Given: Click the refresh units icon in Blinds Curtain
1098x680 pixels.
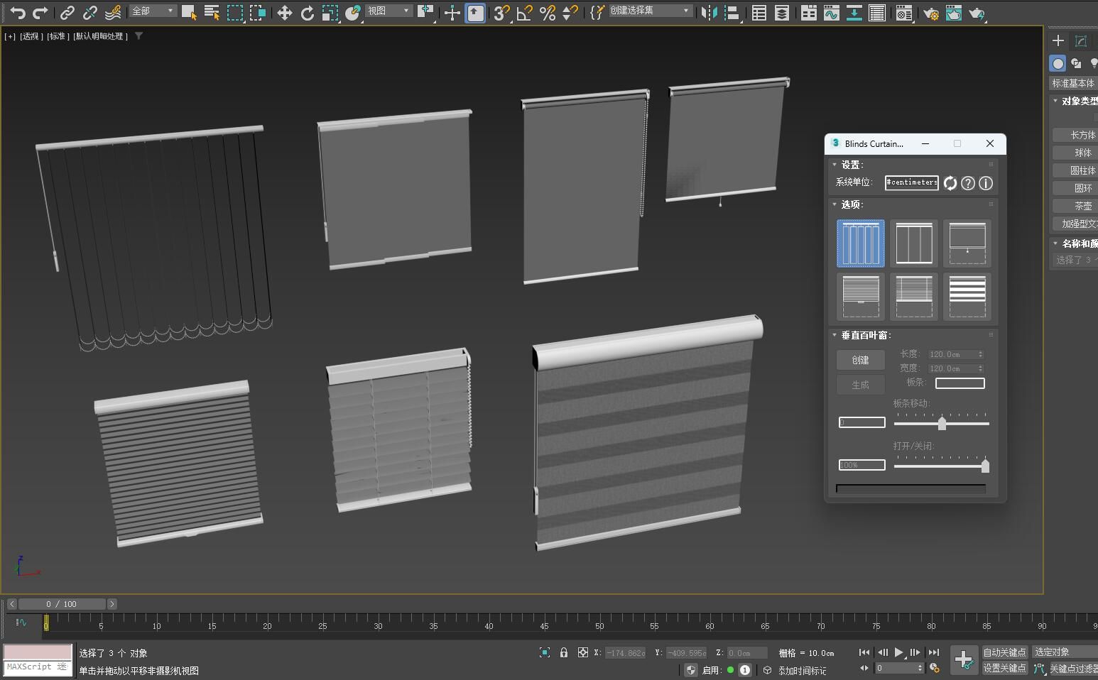Looking at the screenshot, I should tap(950, 183).
